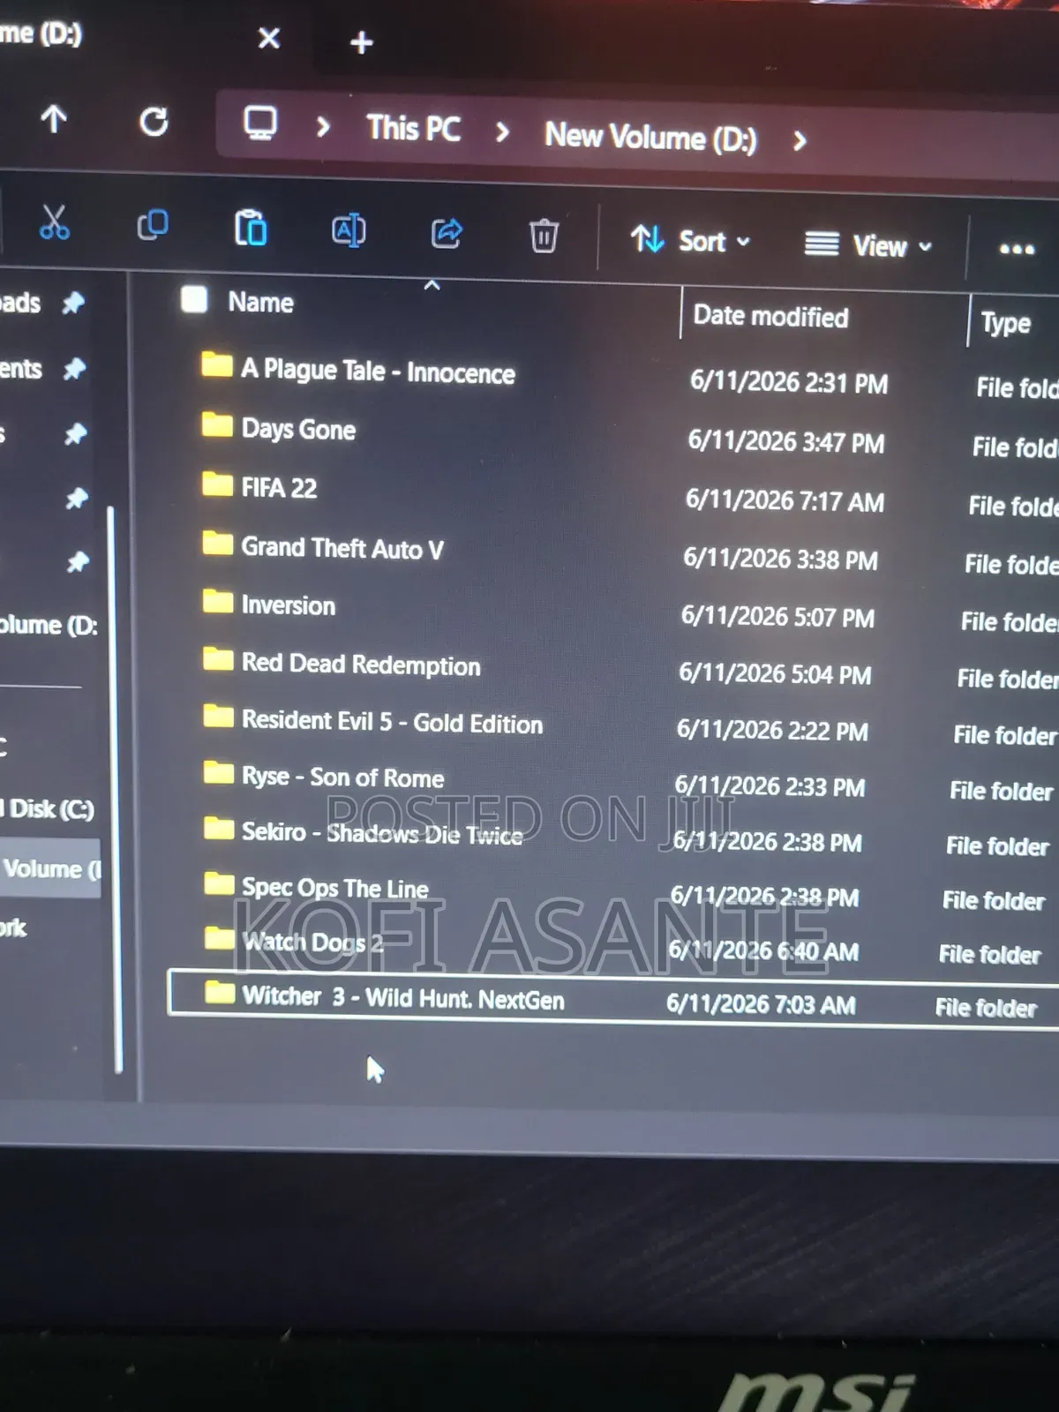This screenshot has height=1412, width=1059.
Task: Click New Volume (D:) breadcrumb
Action: click(651, 137)
